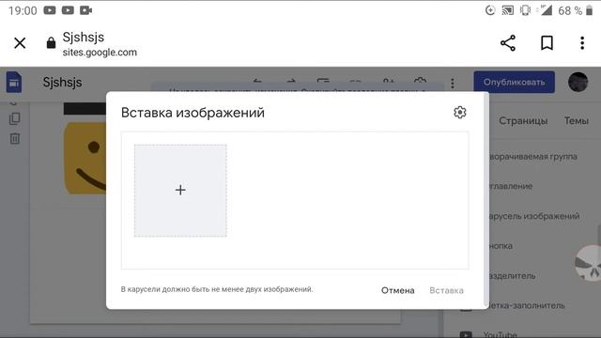Image resolution: width=601 pixels, height=338 pixels.
Task: Click the undo arrow in toolbar
Action: 257,82
